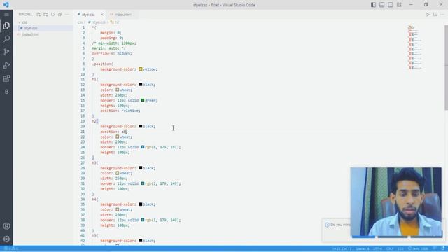Open the Search view in activity bar

pyautogui.click(x=6, y=39)
